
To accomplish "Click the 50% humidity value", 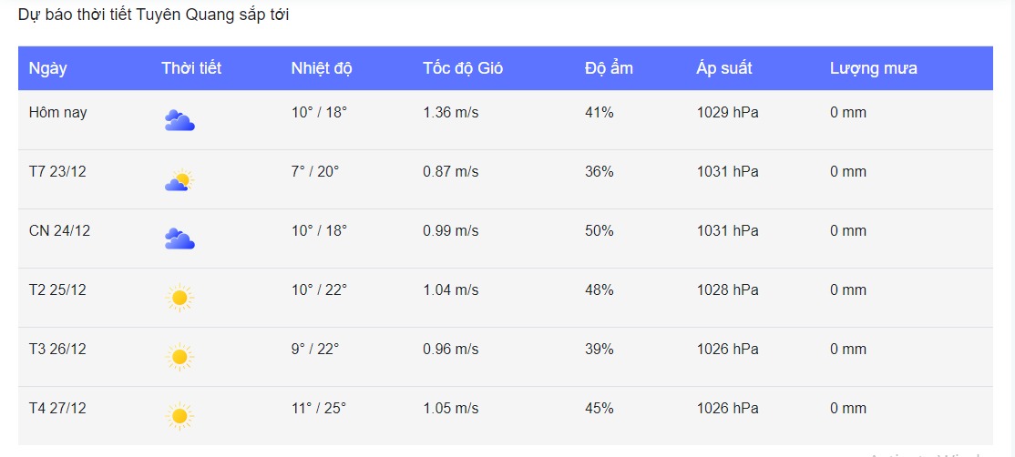I will 600,231.
